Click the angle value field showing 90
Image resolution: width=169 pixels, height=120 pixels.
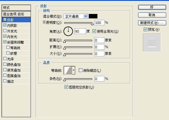coord(80,31)
